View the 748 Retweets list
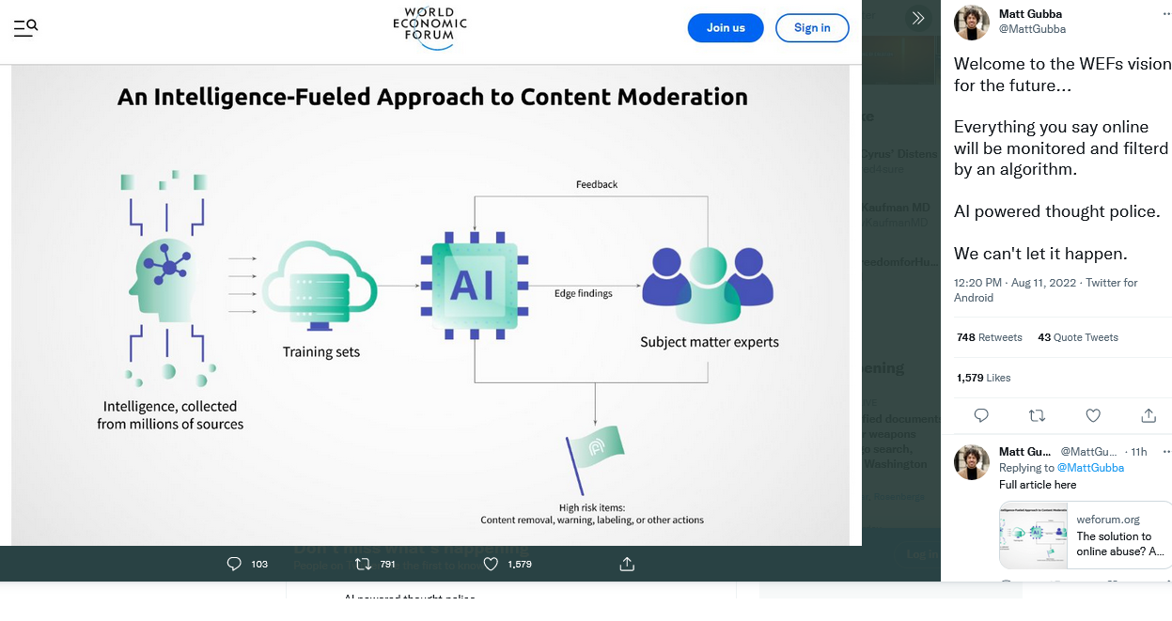 point(989,337)
